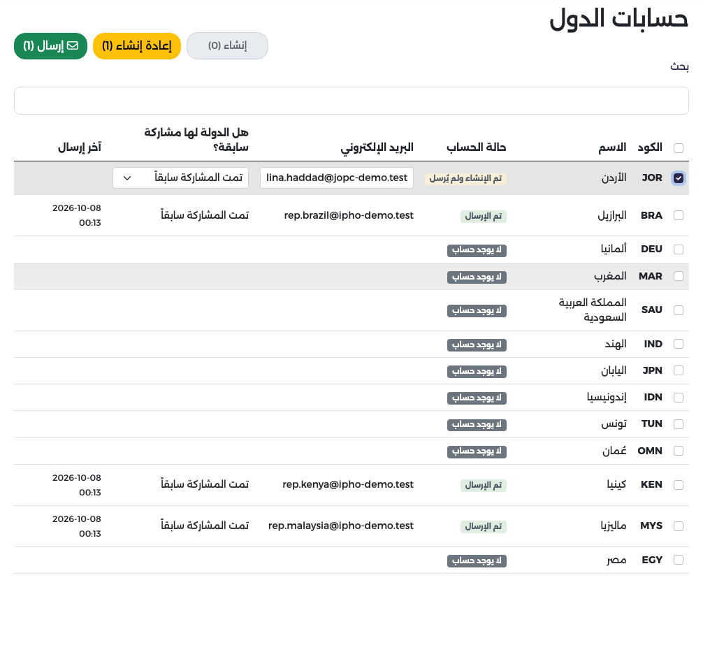The width and height of the screenshot is (703, 652).
Task: Click the تم الإنشاء ولم يُرسل badge for JOR
Action: (465, 179)
